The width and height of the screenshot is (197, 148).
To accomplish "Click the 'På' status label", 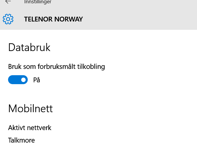I will pos(36,80).
